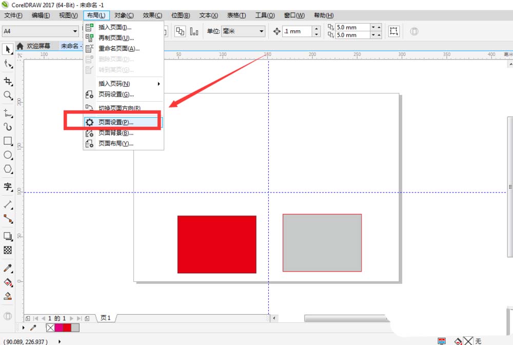This screenshot has height=345, width=513.
Task: Open the 文件 menu
Action: [13, 15]
